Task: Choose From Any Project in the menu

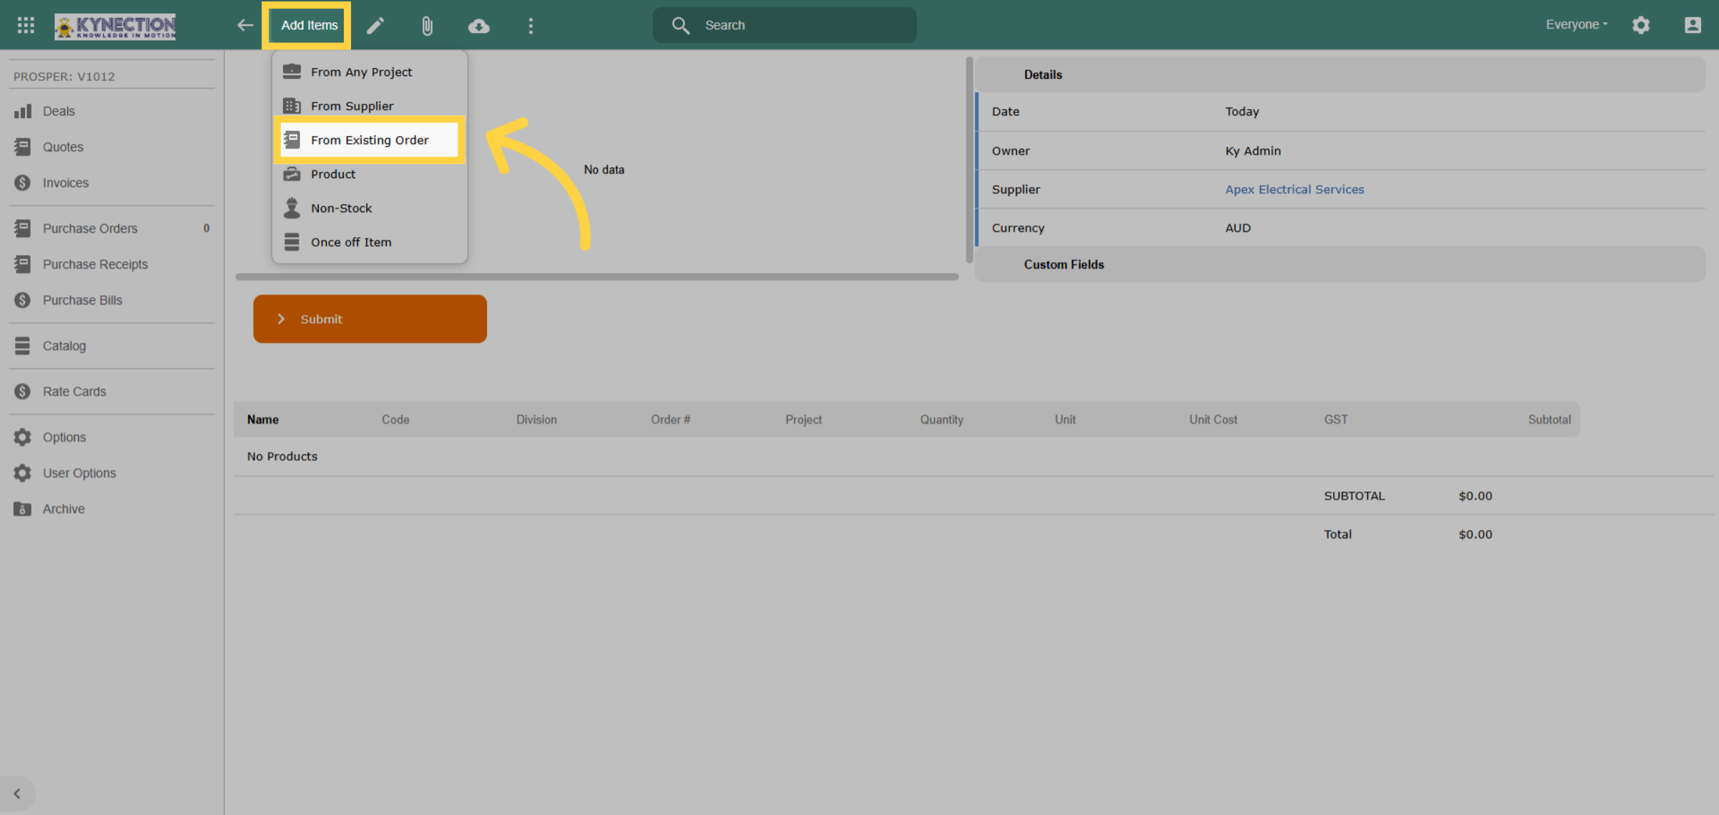Action: [x=370, y=72]
